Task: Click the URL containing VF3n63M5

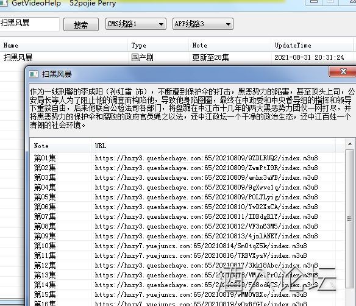Action: click(x=207, y=226)
